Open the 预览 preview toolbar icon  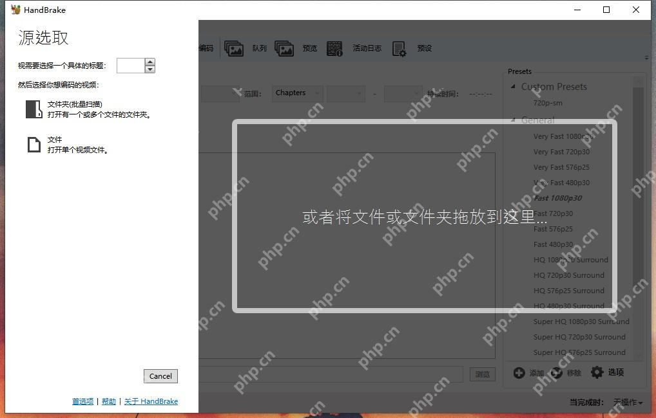coord(284,48)
